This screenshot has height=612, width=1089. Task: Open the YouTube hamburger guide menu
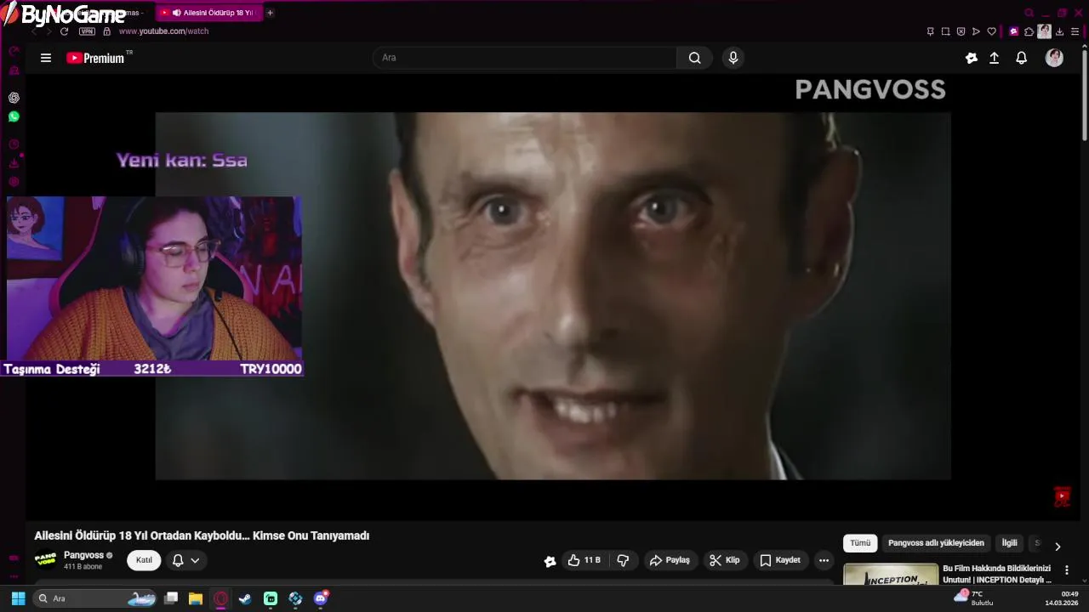(x=46, y=58)
